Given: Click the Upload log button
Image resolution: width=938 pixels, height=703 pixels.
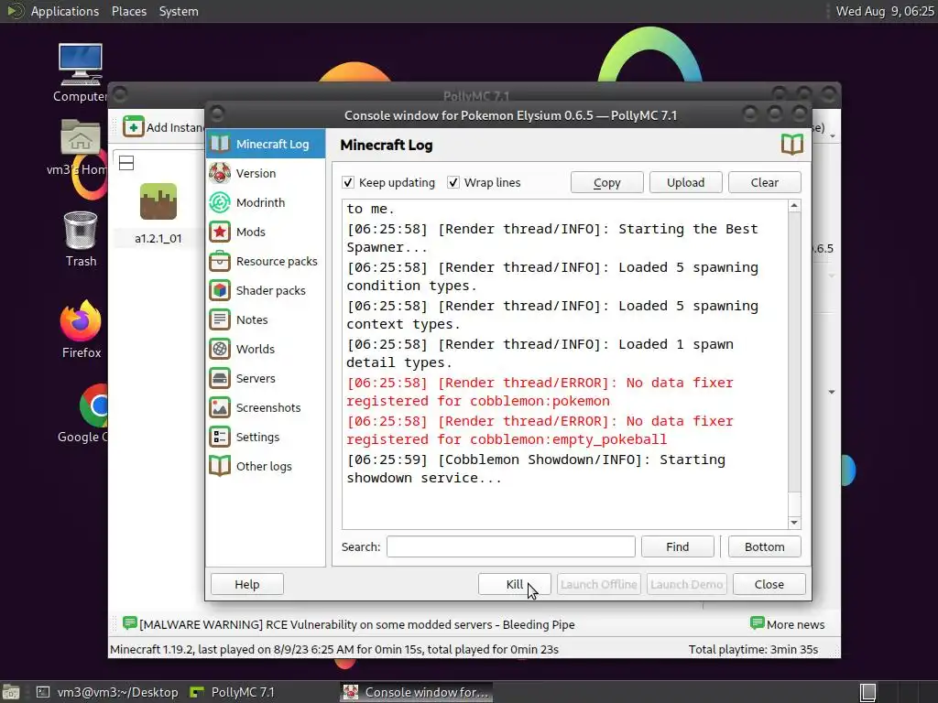Looking at the screenshot, I should [x=685, y=182].
